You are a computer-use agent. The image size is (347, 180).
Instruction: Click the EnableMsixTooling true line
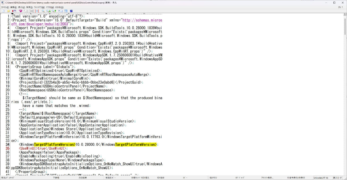pos(59,156)
